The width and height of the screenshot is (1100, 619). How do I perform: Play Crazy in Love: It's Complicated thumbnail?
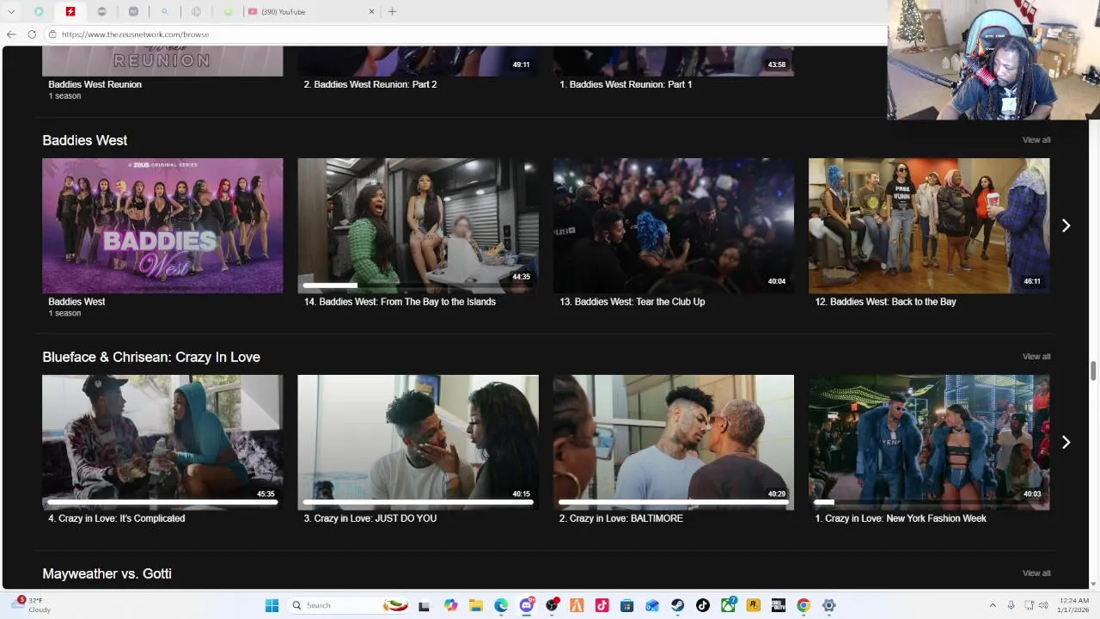pos(162,442)
